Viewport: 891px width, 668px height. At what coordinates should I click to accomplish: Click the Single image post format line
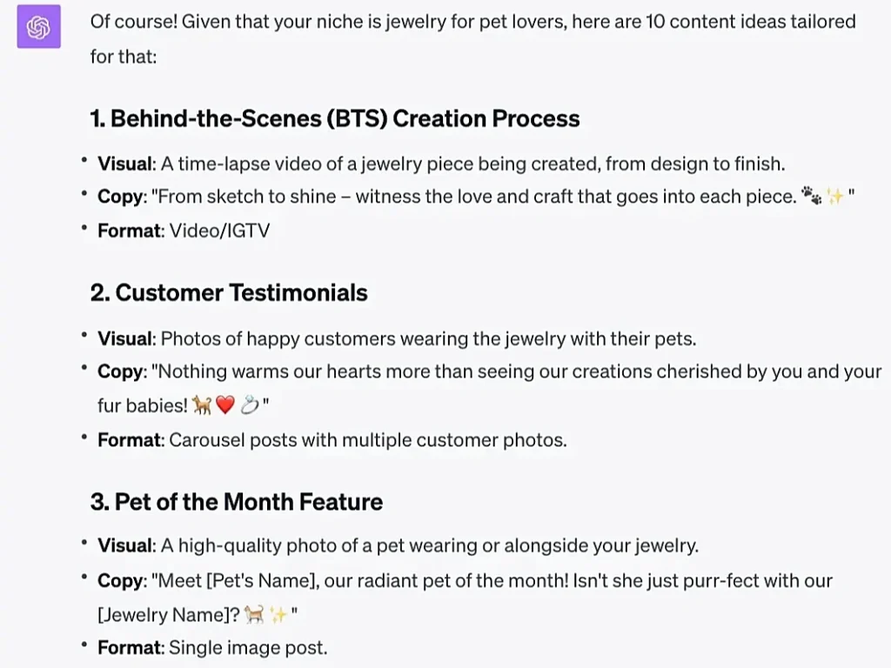coord(212,647)
